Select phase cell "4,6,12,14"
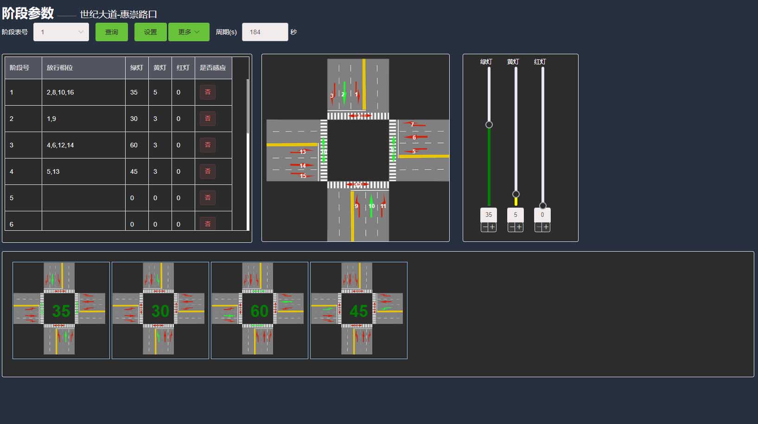This screenshot has width=758, height=424. click(83, 145)
